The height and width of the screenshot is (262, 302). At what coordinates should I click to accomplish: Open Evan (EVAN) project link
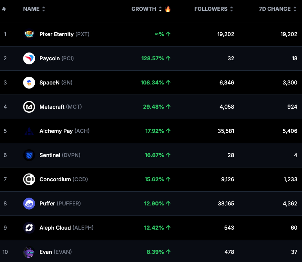point(56,252)
